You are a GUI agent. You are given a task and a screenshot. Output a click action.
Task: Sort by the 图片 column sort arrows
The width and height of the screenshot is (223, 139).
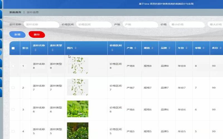(x=76, y=48)
